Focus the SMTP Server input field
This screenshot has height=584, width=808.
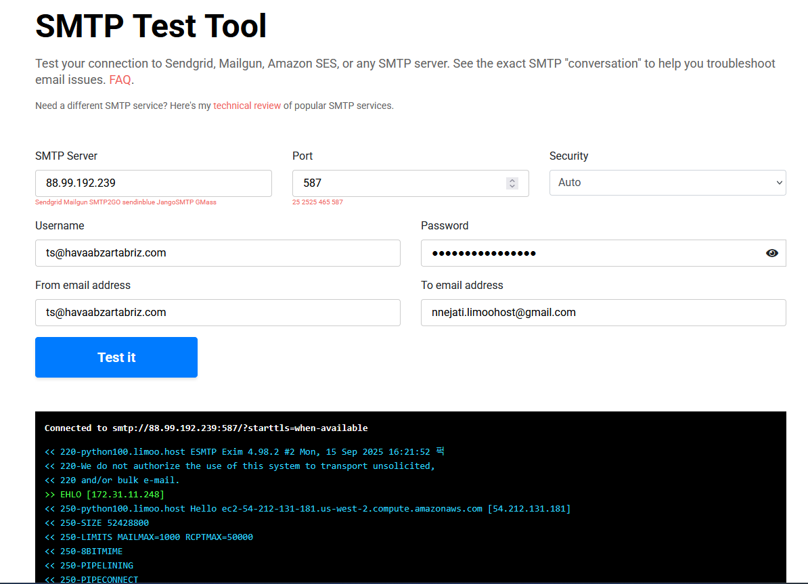coord(154,183)
